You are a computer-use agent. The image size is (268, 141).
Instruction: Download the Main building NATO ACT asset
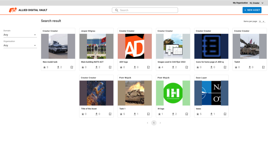[96, 67]
